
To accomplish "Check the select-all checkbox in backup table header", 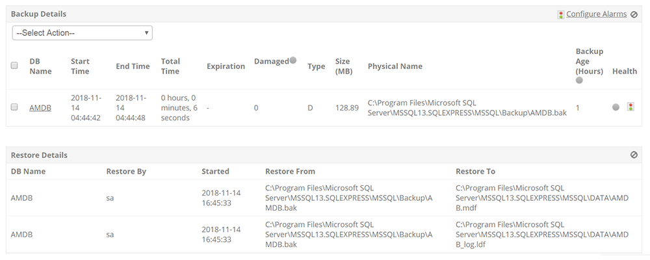I will pyautogui.click(x=14, y=66).
